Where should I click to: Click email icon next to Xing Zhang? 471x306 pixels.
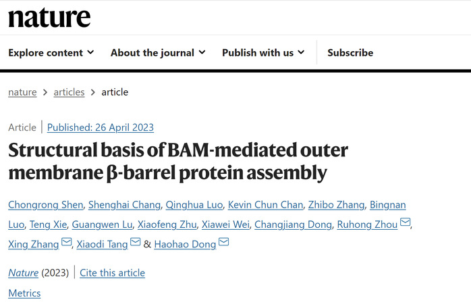[66, 241]
